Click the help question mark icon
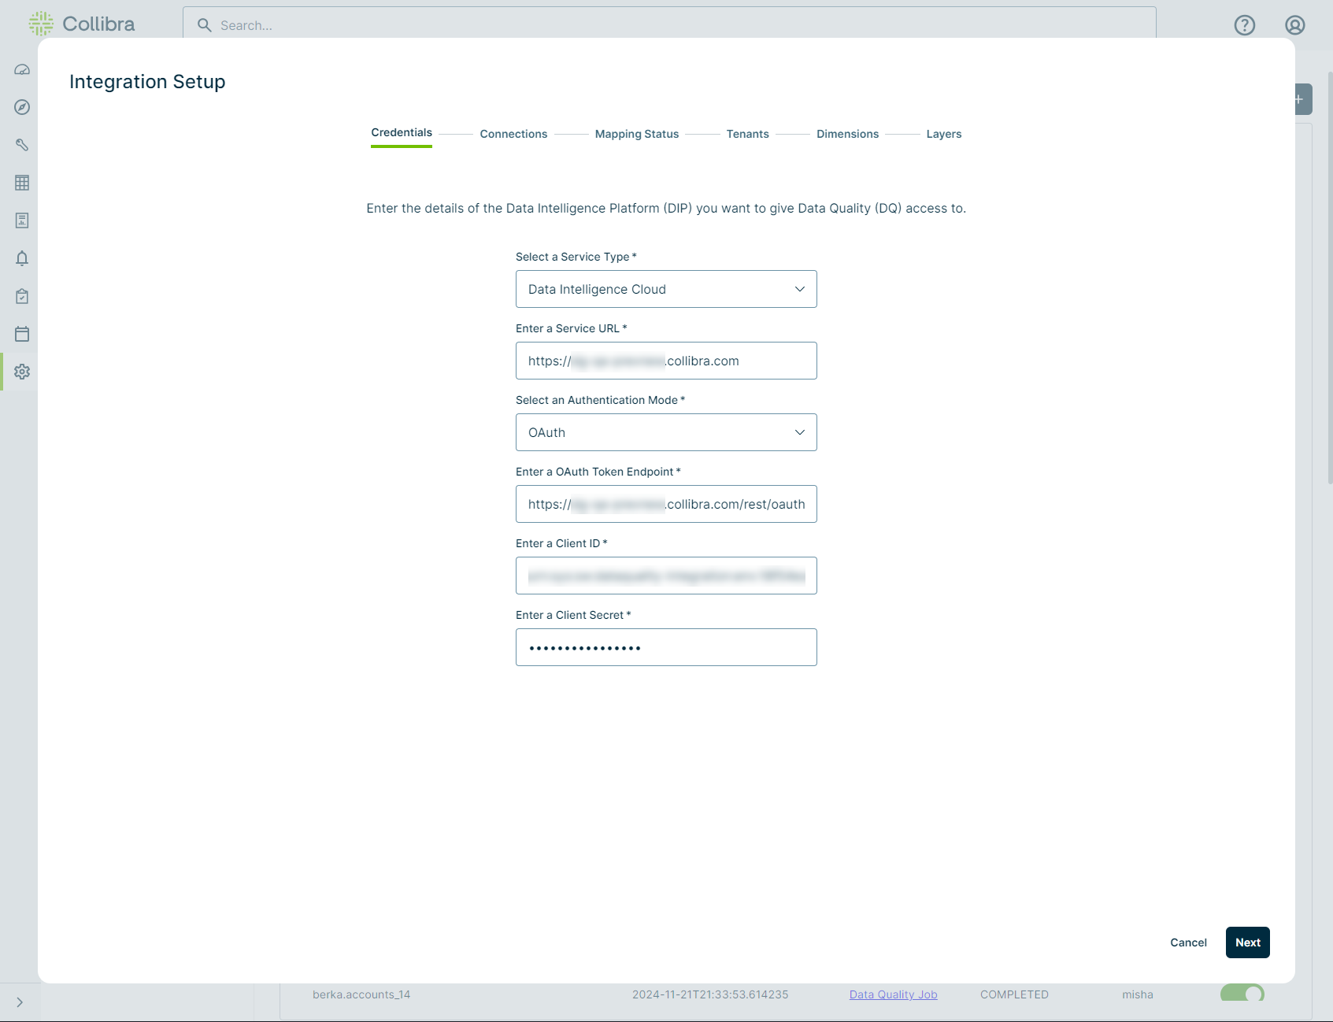 (1244, 25)
